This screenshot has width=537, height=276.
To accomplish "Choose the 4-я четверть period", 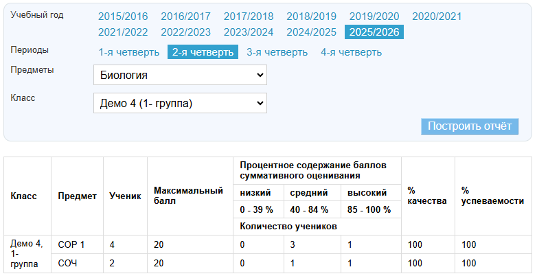I will pyautogui.click(x=351, y=52).
